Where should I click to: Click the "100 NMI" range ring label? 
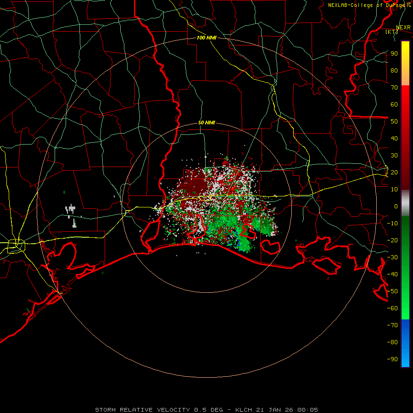[x=206, y=38]
